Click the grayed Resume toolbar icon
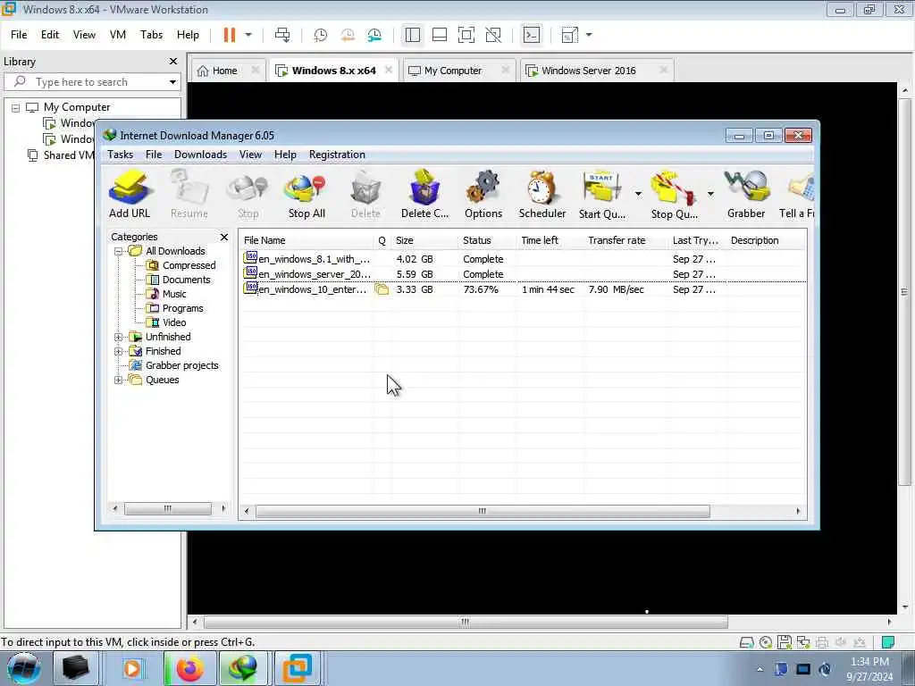Viewport: 915px width, 686px height. click(x=189, y=194)
